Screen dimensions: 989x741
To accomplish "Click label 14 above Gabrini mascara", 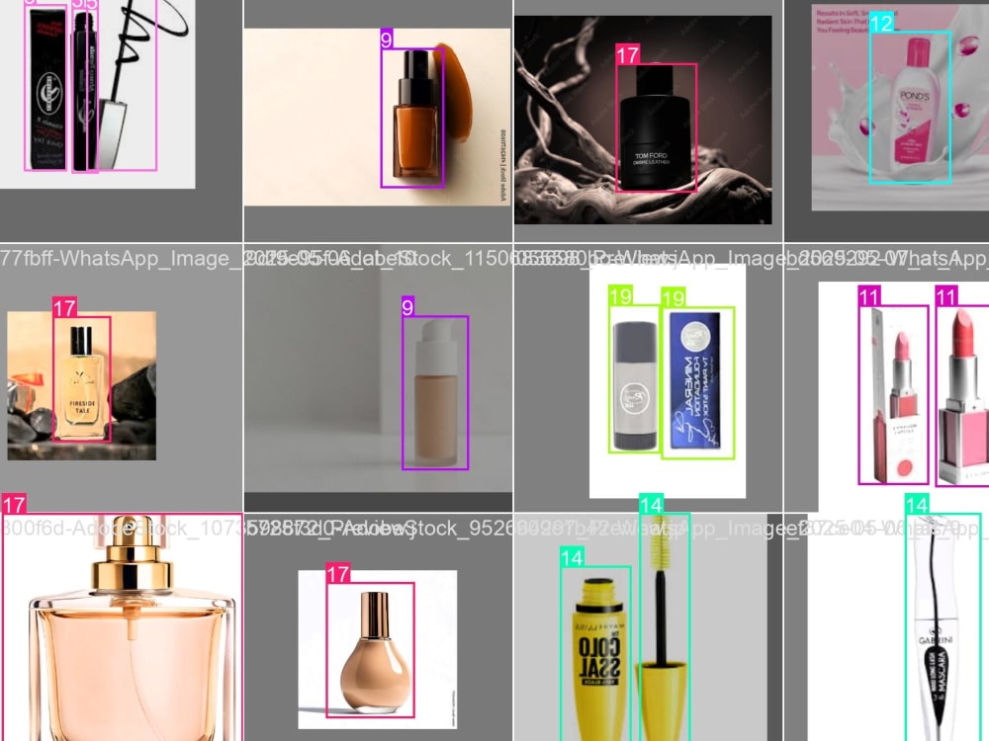I will click(x=917, y=504).
